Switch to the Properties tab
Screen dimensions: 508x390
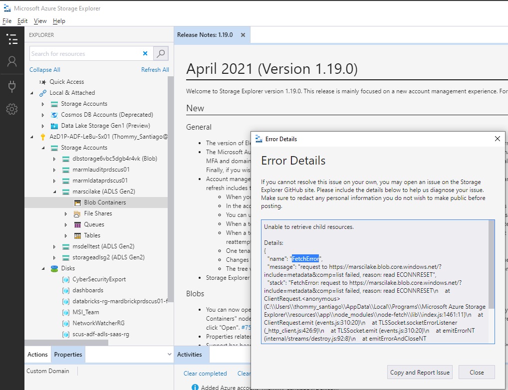68,355
